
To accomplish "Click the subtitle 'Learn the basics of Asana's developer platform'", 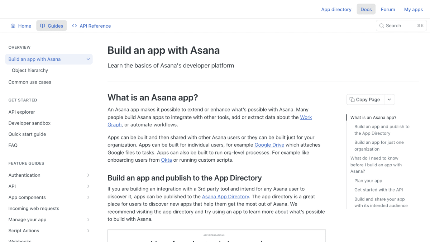I will tap(171, 66).
